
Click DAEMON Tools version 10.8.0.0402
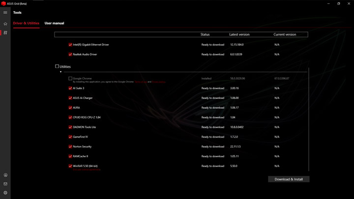[237, 127]
